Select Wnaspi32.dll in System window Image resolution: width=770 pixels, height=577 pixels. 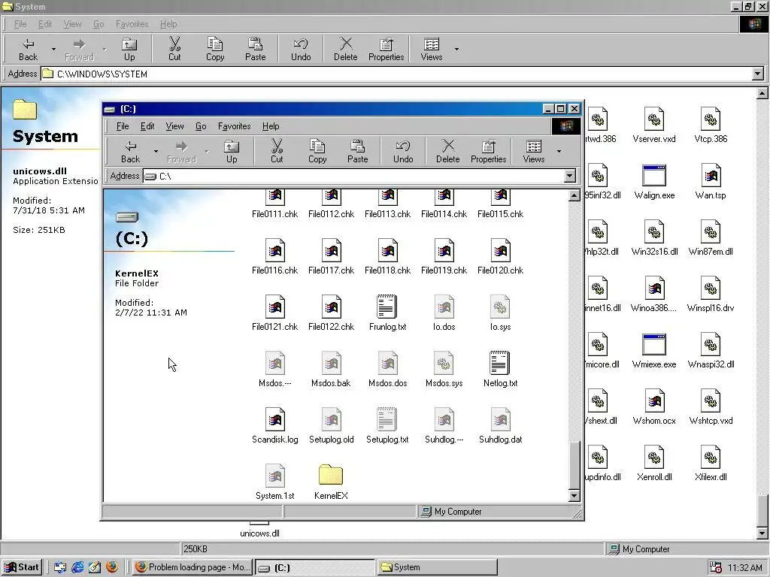point(711,351)
